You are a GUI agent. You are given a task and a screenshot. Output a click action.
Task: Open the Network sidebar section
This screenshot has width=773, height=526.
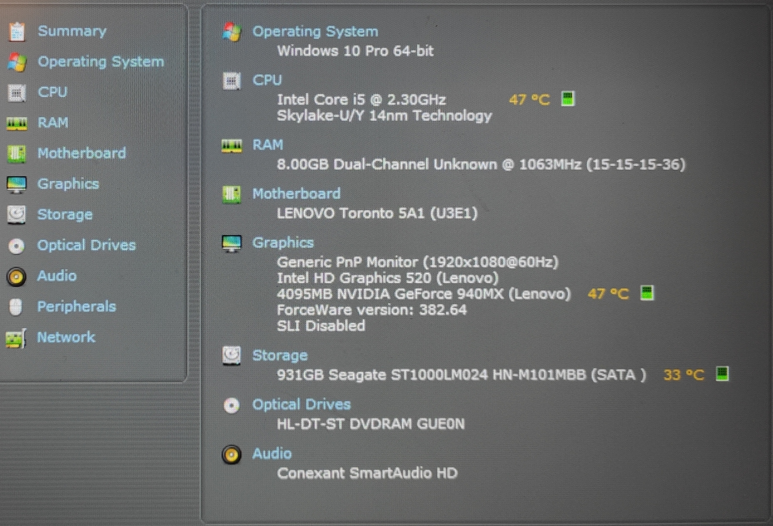tap(66, 337)
